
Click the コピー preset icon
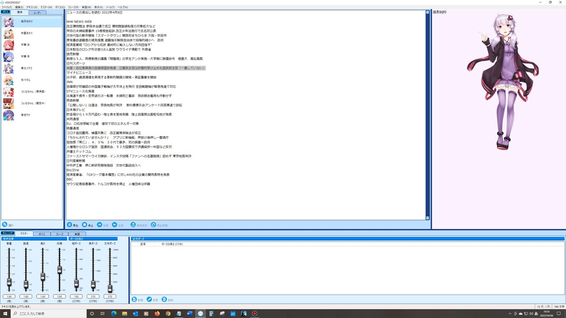tap(5, 224)
